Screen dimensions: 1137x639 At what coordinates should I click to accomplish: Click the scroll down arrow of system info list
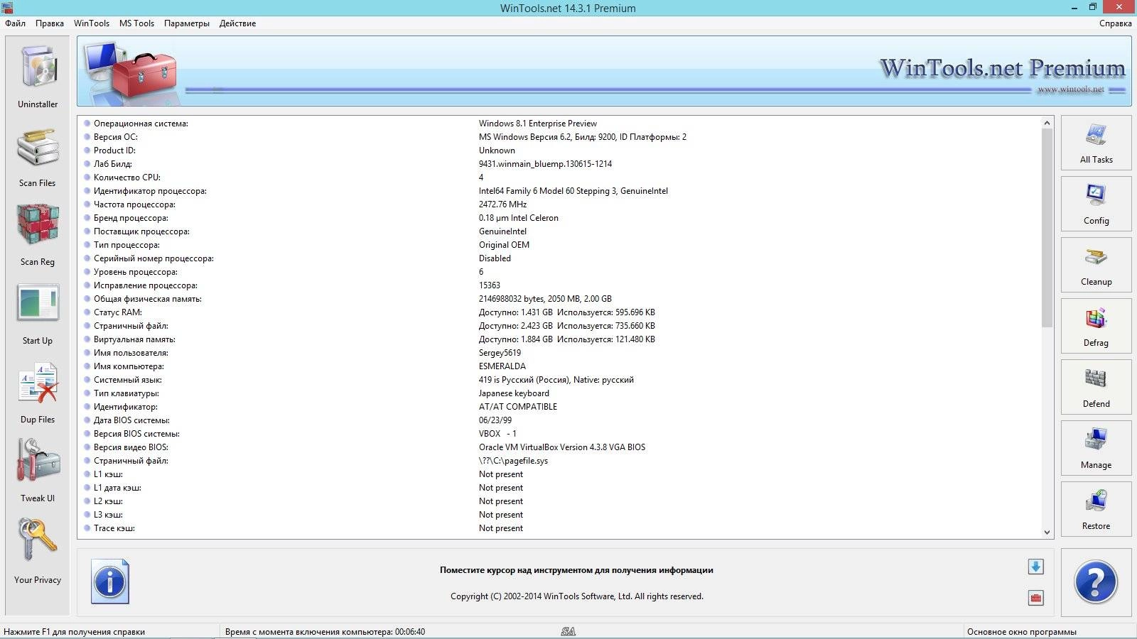(1047, 532)
